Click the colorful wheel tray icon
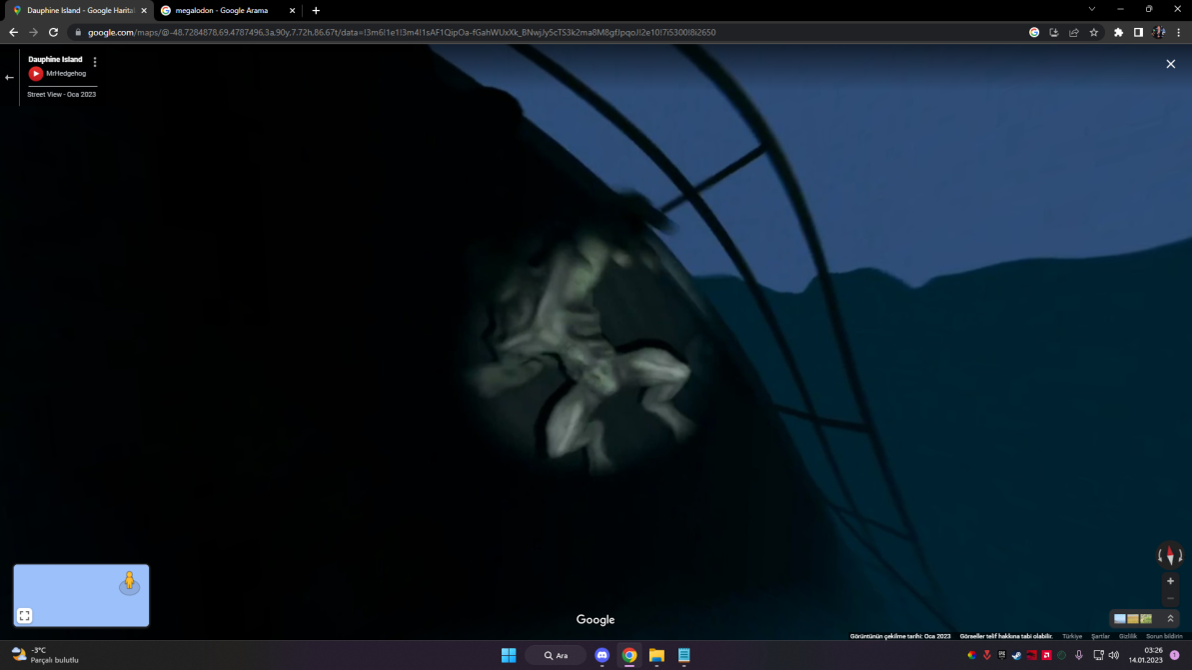1192x670 pixels. tap(971, 655)
